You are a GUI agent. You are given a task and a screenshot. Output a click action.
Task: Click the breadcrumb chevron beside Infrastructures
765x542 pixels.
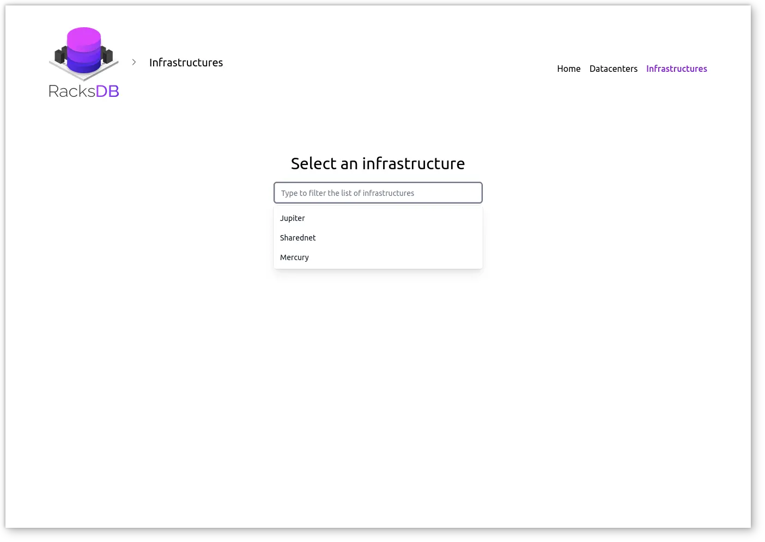pos(134,62)
